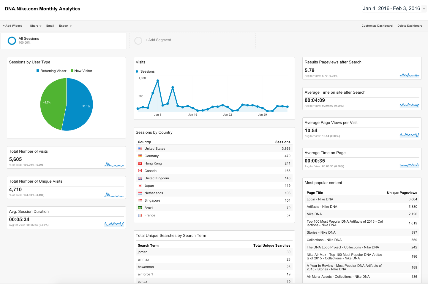Click + Add Widget
The height and width of the screenshot is (284, 428).
click(12, 26)
